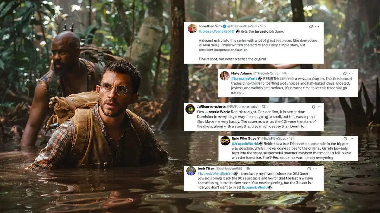Image resolution: width=380 pixels, height=213 pixels.
Task: Click the Epic Film Guys avatar
Action: 225,140
